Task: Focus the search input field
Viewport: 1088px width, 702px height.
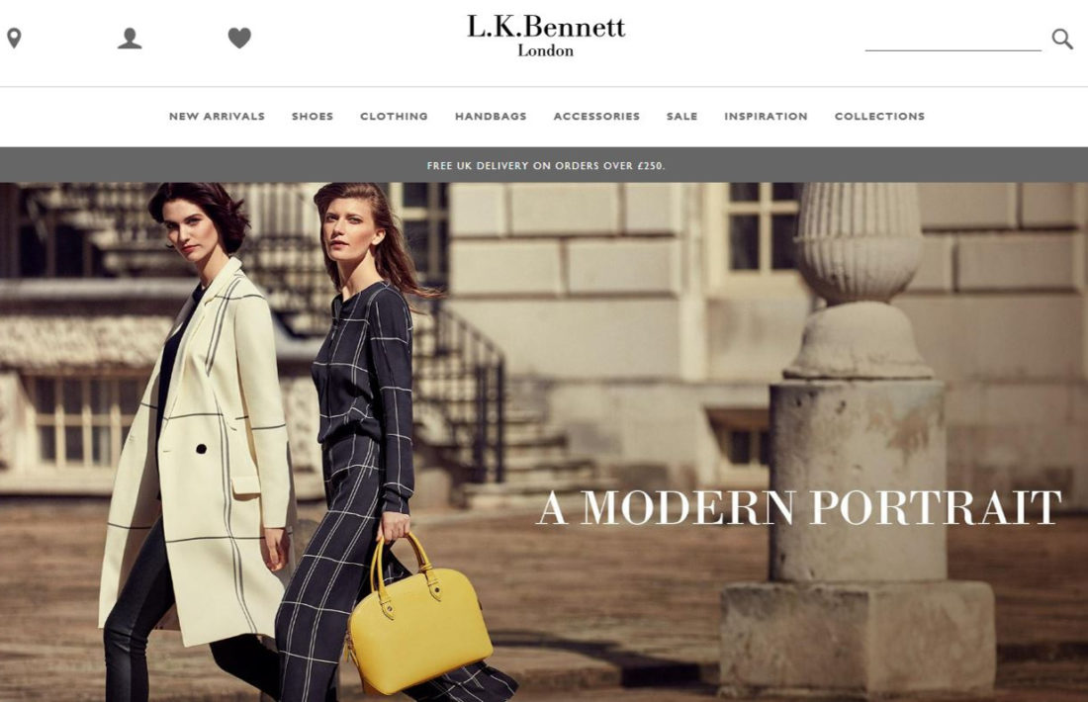Action: [x=952, y=40]
